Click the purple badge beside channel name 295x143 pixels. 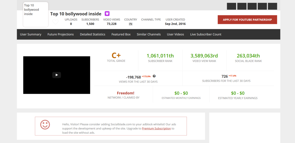[x=107, y=14]
